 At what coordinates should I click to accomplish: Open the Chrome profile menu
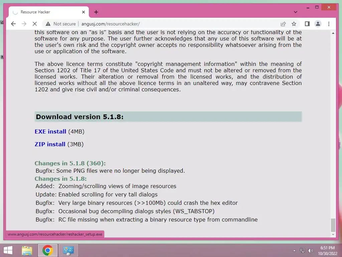click(x=318, y=24)
